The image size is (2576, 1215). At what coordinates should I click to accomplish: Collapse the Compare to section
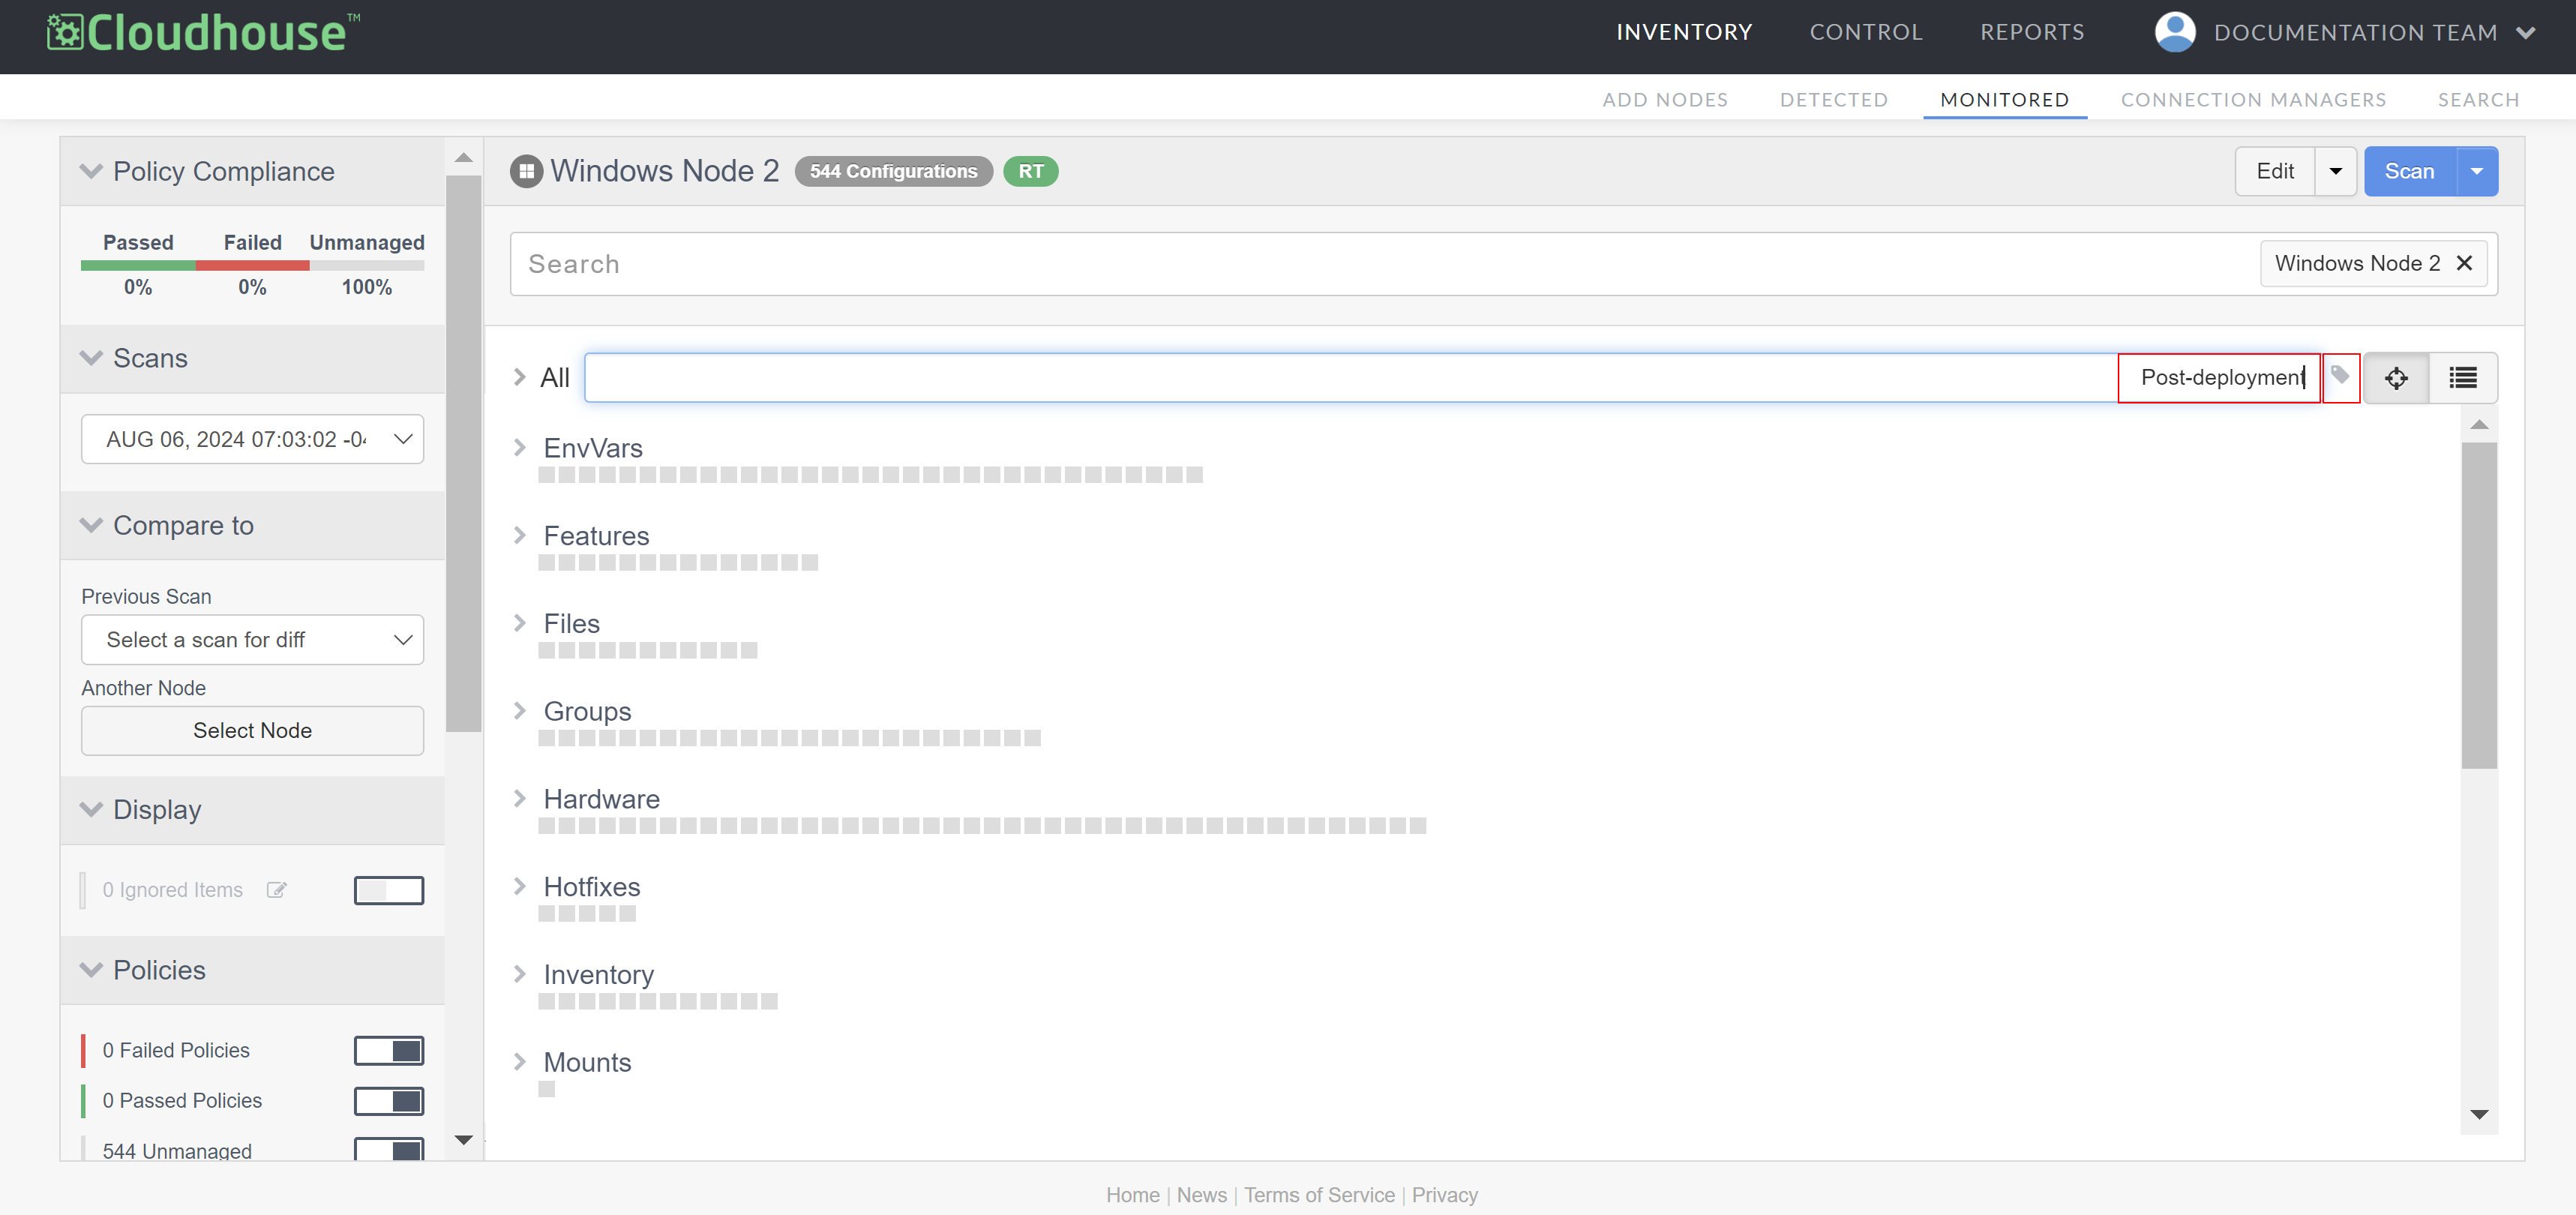click(91, 525)
